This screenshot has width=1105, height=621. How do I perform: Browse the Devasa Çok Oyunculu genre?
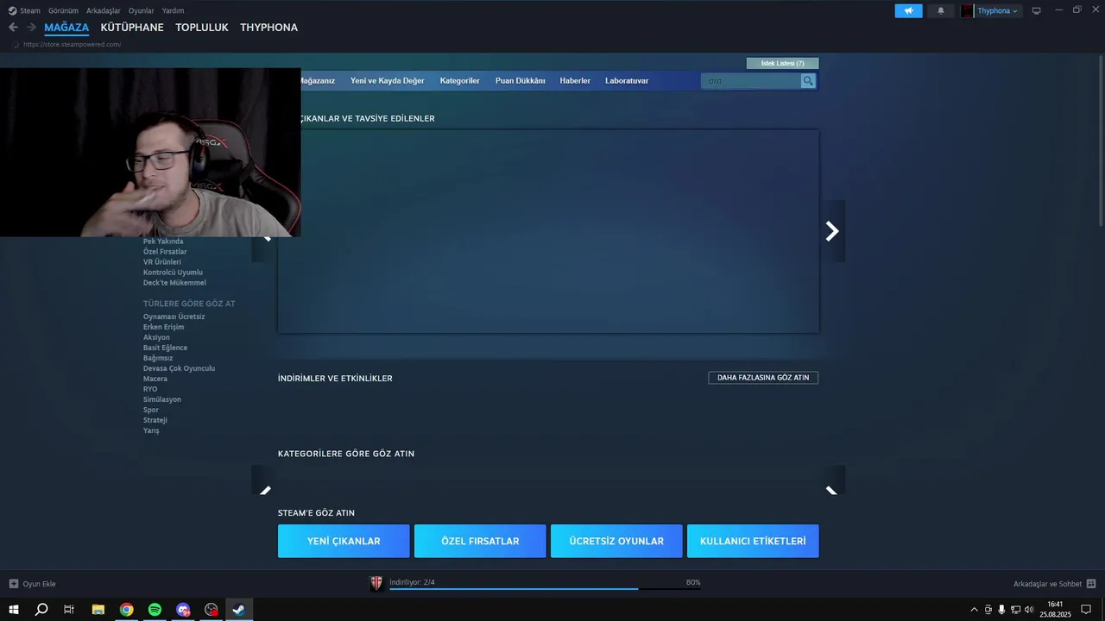click(x=179, y=368)
